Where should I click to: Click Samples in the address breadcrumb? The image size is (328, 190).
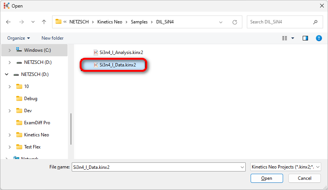pos(139,22)
